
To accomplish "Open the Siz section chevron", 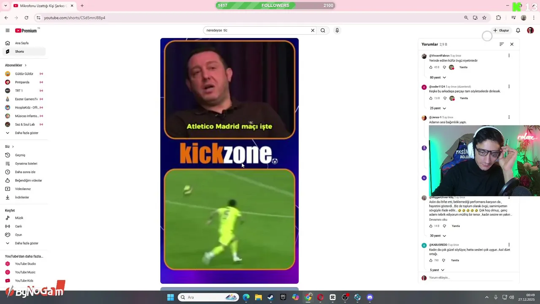I will point(13,147).
